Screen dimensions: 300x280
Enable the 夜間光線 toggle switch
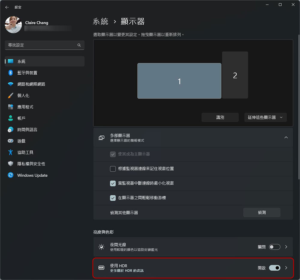coord(274,247)
